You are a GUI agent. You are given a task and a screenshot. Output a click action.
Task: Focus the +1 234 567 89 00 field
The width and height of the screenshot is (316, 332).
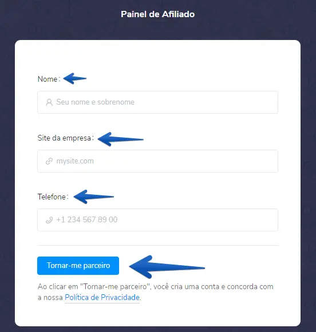(x=157, y=220)
